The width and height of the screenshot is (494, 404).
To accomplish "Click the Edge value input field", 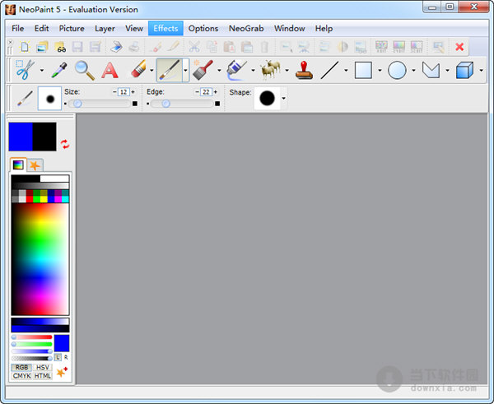I will coord(206,91).
